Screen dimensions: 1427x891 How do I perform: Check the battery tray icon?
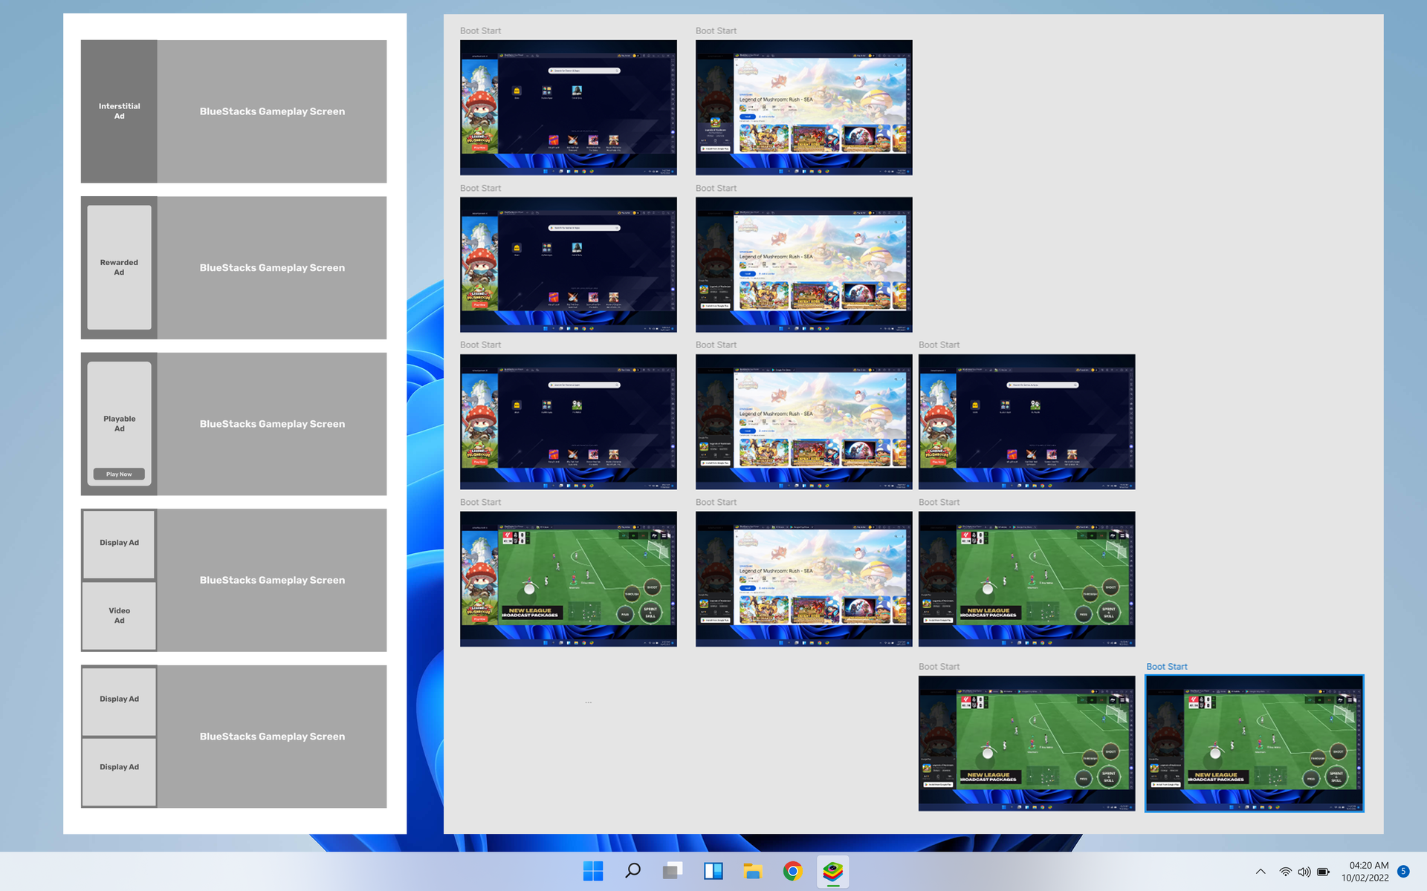1324,872
